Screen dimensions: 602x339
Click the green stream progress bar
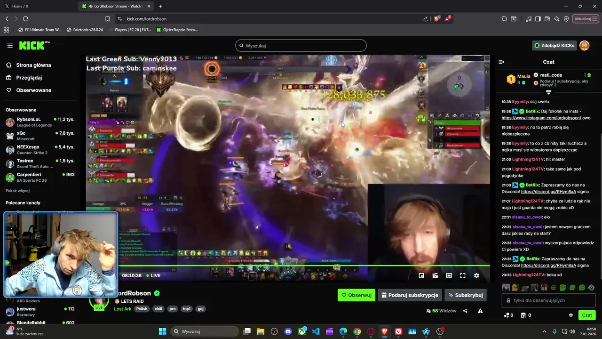pos(288,266)
